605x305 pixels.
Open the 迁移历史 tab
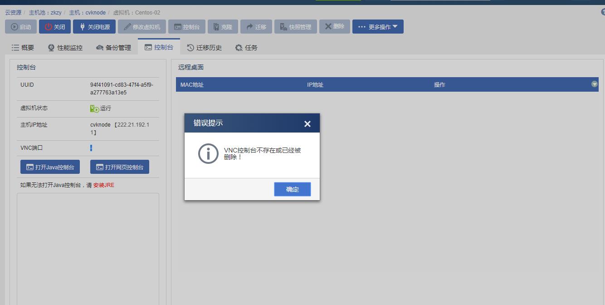click(204, 47)
